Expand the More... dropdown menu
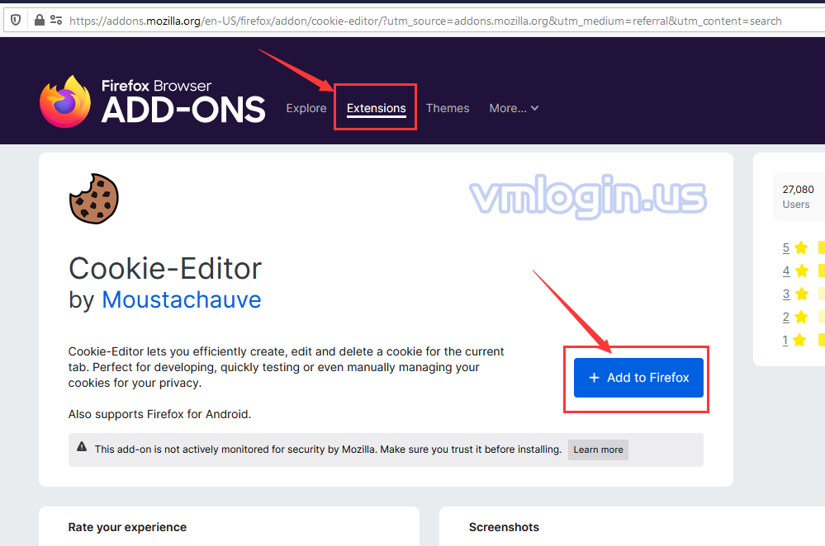Screen dimensions: 825x546 pyautogui.click(x=514, y=108)
